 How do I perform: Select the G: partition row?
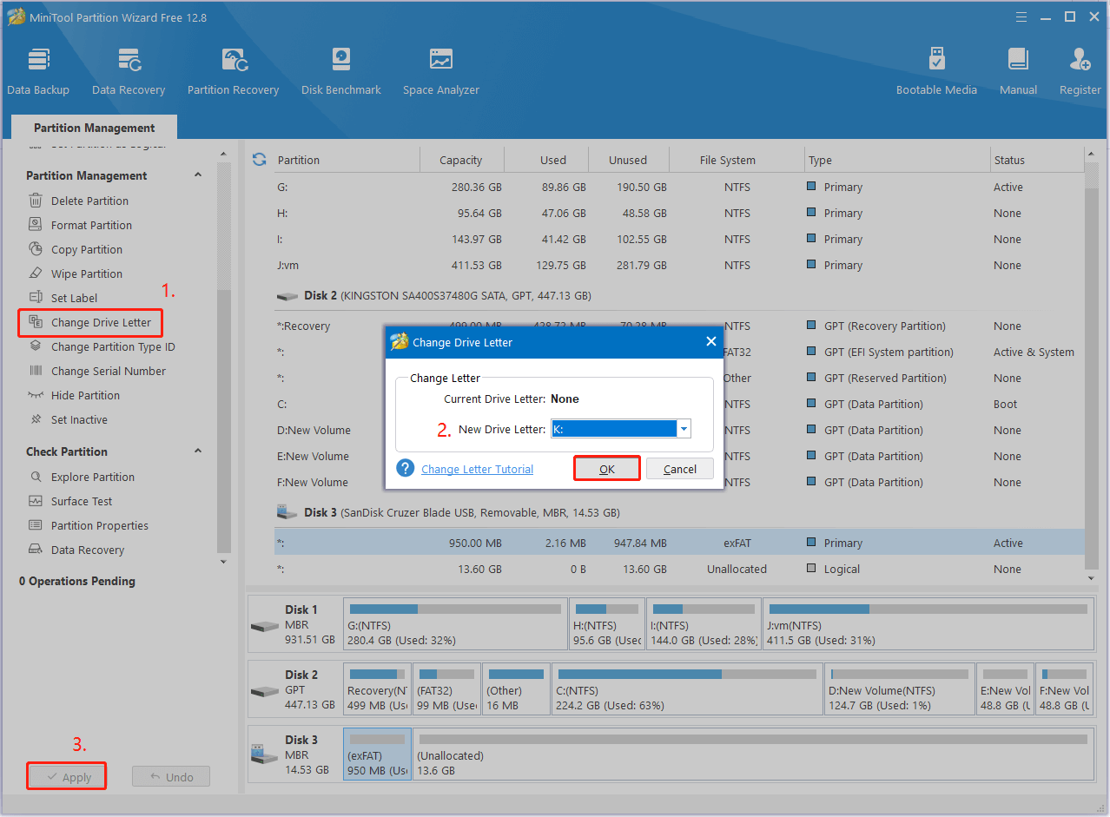click(679, 187)
